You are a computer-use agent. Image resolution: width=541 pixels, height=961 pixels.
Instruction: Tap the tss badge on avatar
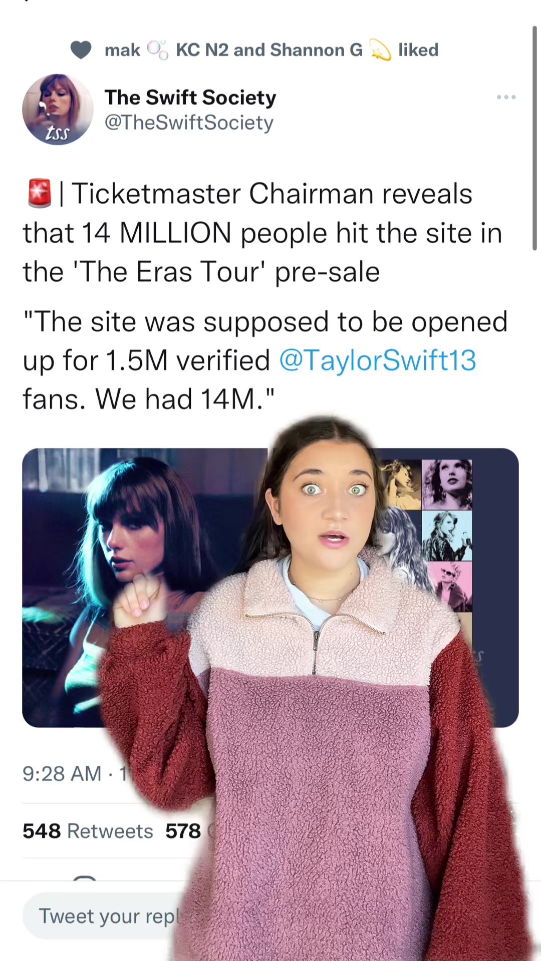(57, 133)
